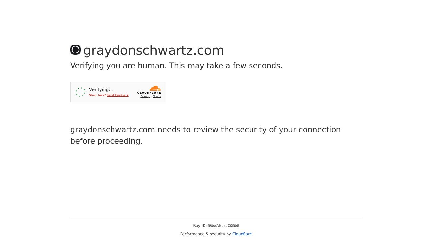The image size is (432, 242).
Task: Click the Ray ID value 96be7d063b0329b6
Action: [x=223, y=226]
